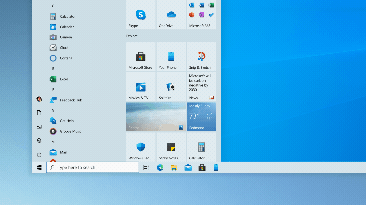Show power options
366x205 pixels.
coord(39,155)
